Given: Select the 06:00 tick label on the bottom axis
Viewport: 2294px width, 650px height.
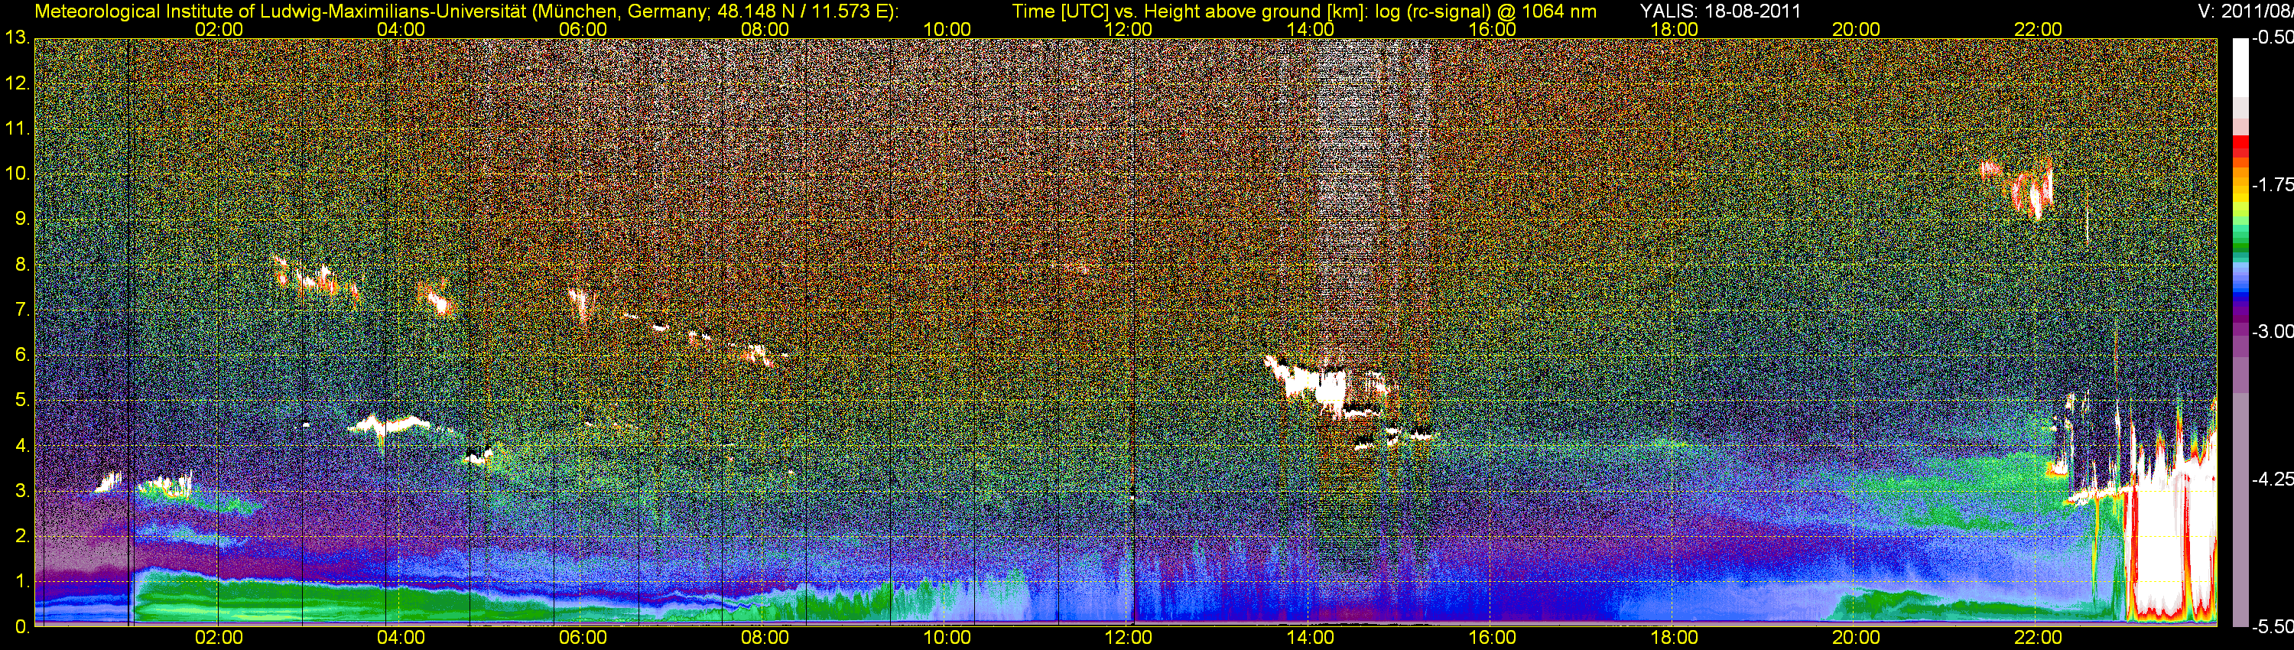Looking at the screenshot, I should (583, 638).
